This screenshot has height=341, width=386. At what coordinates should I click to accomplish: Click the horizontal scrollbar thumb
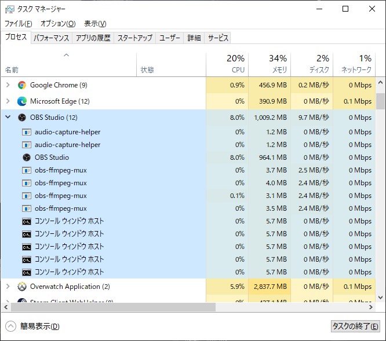[x=113, y=307]
